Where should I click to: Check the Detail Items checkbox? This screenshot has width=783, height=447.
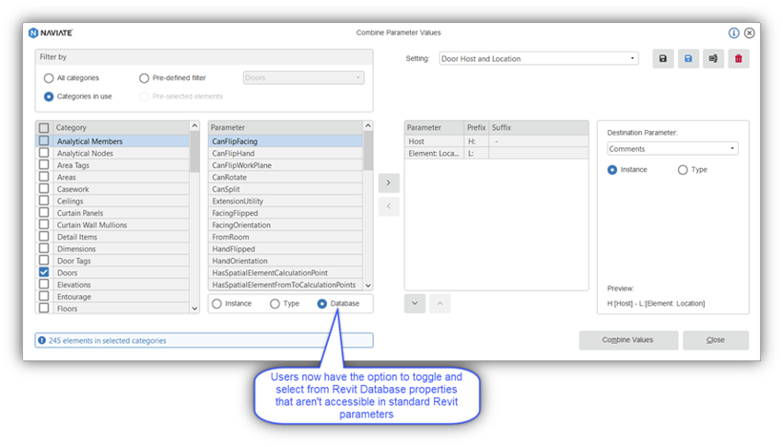pyautogui.click(x=44, y=237)
